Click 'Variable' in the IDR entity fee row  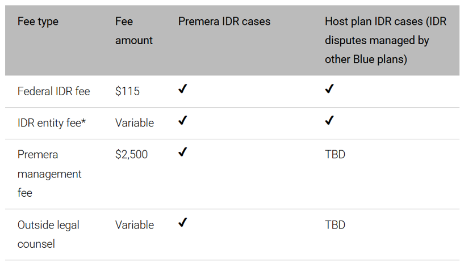[x=135, y=122]
